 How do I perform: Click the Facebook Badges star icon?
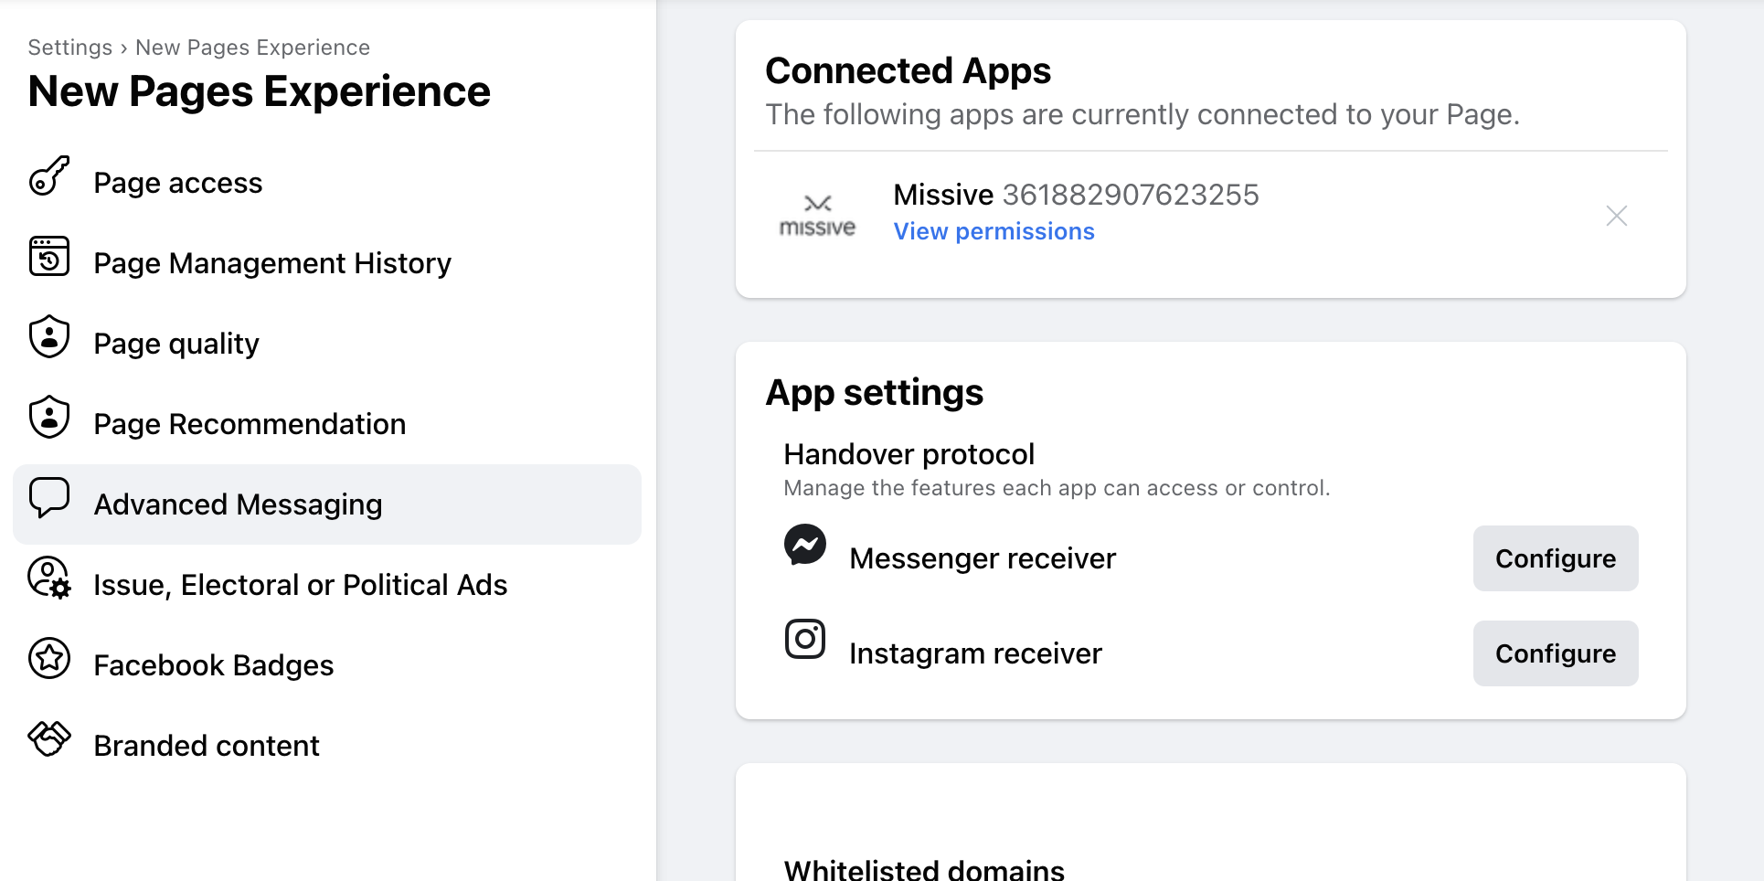coord(49,659)
